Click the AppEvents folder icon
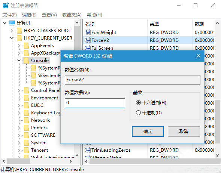The height and width of the screenshot is (173, 221). 26,46
